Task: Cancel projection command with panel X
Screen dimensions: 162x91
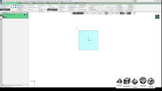Action: point(27,17)
